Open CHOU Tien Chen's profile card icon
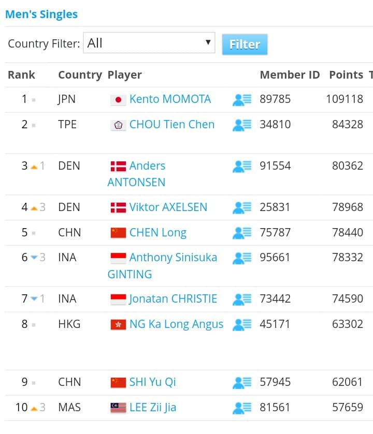 (242, 125)
